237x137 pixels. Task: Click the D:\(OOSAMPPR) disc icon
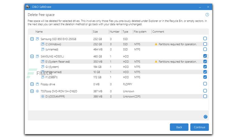coord(43,96)
